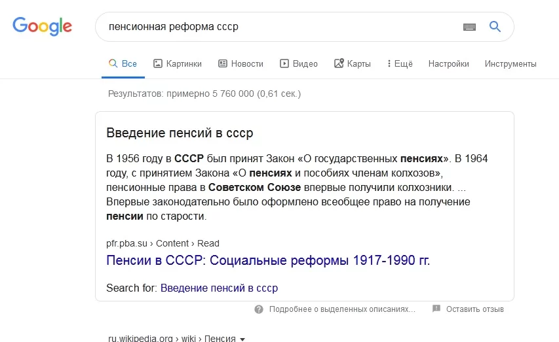The image size is (559, 342).
Task: Click the question mark icon about featured snippets
Action: pos(259,309)
